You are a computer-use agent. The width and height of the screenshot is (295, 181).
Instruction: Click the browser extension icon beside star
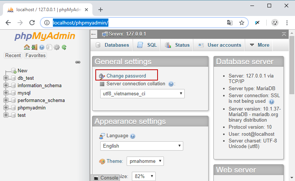click(257, 23)
